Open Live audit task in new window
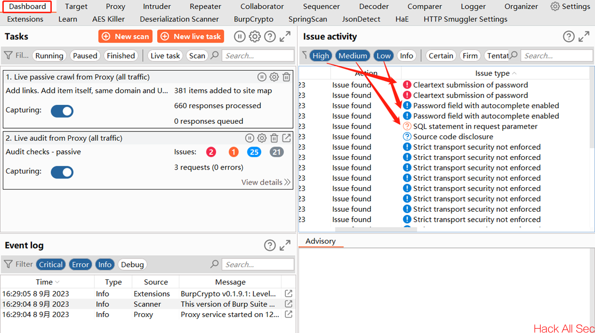Image resolution: width=595 pixels, height=333 pixels. click(x=286, y=138)
